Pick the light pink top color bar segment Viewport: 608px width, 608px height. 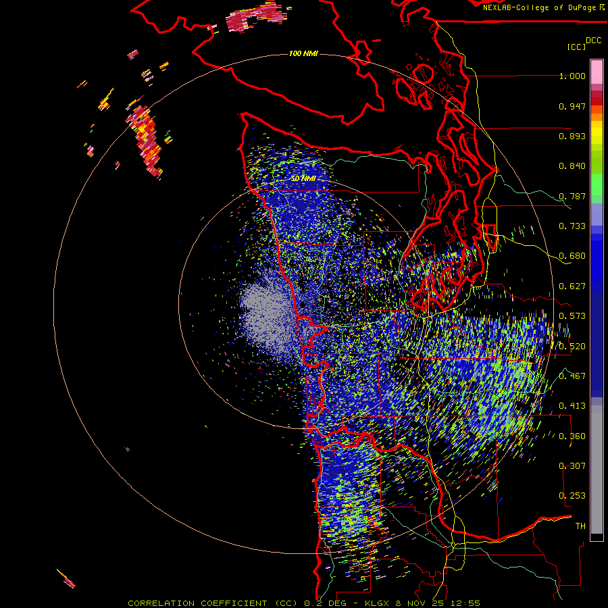coord(597,72)
